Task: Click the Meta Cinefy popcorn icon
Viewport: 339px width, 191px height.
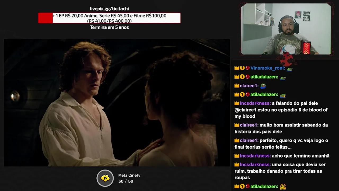Action: 105,178
